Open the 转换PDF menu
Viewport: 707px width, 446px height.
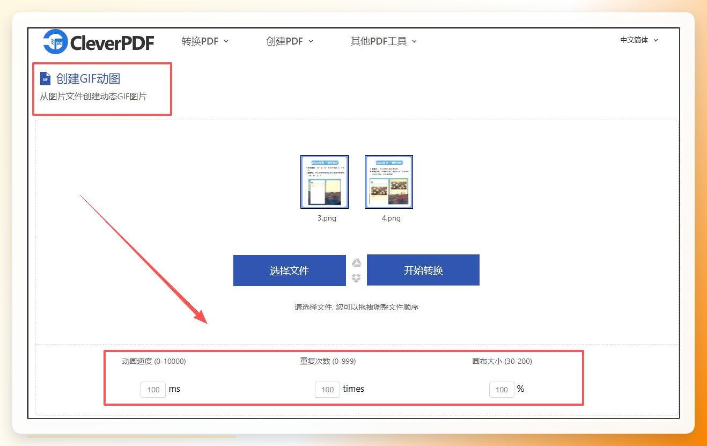[205, 41]
